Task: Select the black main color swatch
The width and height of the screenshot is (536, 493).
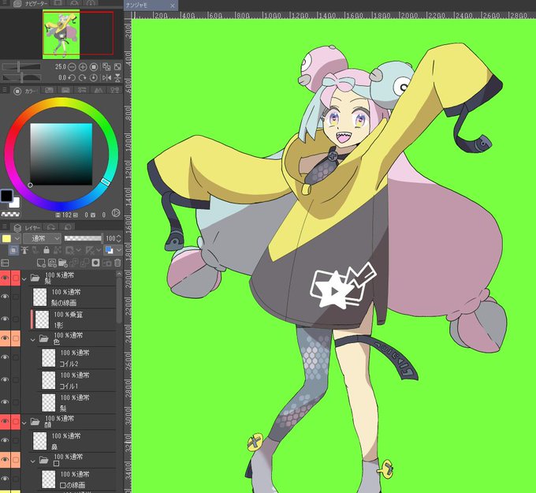Action: coord(6,196)
